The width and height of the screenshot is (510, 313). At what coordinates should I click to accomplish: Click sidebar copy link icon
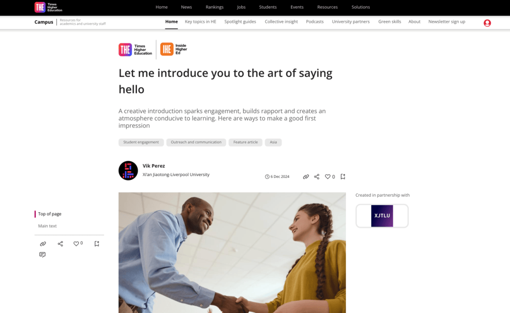[42, 243]
